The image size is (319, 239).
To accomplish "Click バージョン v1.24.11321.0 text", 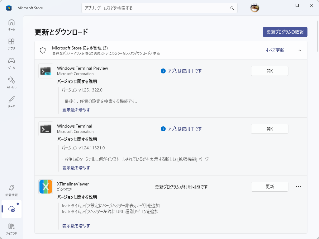I will coord(83,148).
